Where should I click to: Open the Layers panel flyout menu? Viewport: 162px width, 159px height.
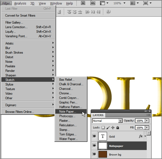pyautogui.click(x=149, y=115)
